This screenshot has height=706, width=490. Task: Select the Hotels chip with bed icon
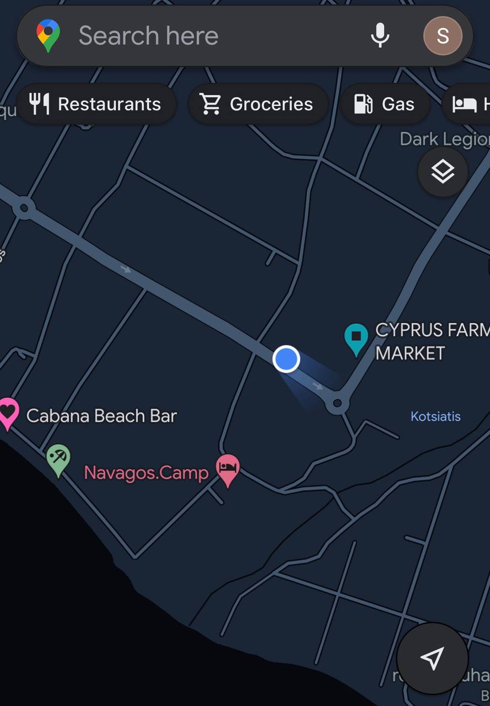tap(466, 104)
